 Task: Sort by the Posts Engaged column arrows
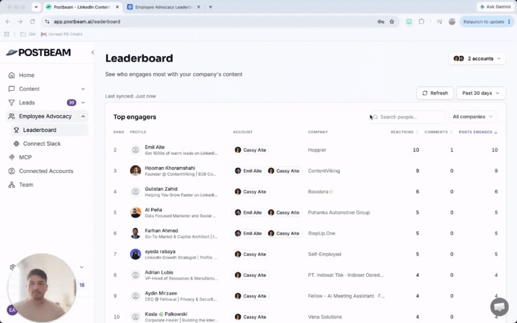(x=496, y=132)
